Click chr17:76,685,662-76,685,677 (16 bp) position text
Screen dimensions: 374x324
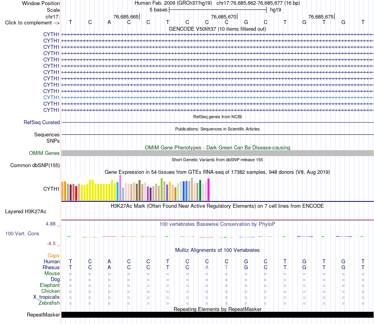pyautogui.click(x=258, y=3)
